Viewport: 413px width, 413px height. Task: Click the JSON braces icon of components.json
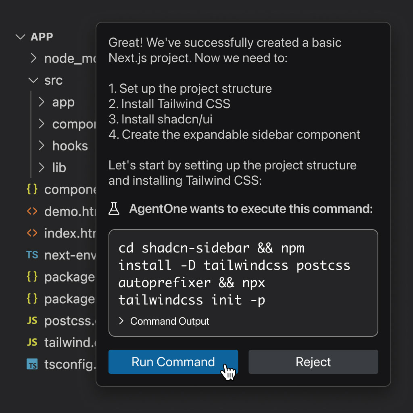[32, 189]
